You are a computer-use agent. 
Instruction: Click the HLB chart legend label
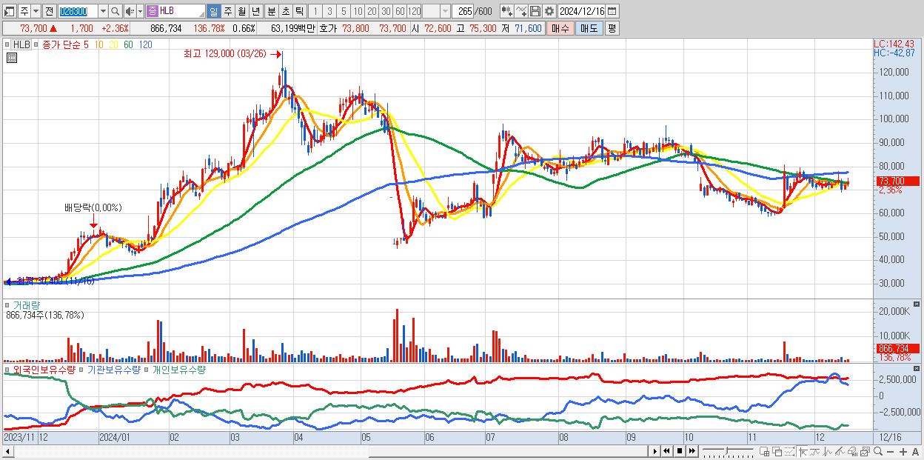click(x=22, y=44)
